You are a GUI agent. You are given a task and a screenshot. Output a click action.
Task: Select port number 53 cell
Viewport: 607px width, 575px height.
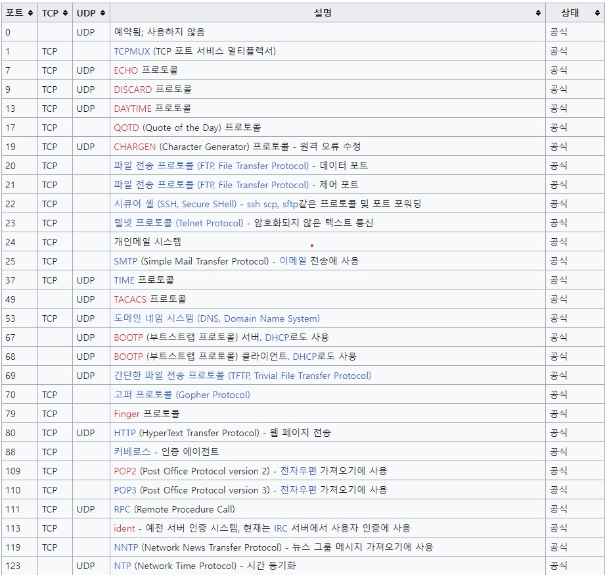(x=20, y=318)
